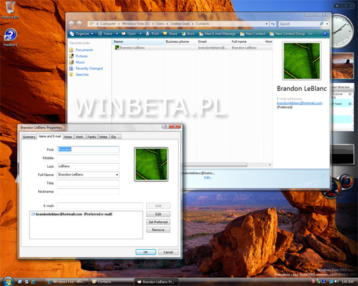Open the Organize toolbar menu
This screenshot has width=358, height=286.
tap(82, 34)
